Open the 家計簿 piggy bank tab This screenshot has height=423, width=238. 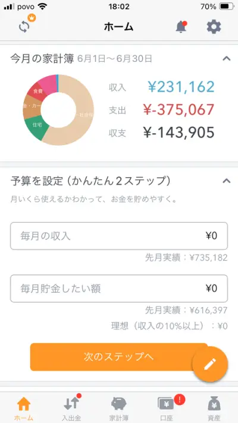[119, 408]
